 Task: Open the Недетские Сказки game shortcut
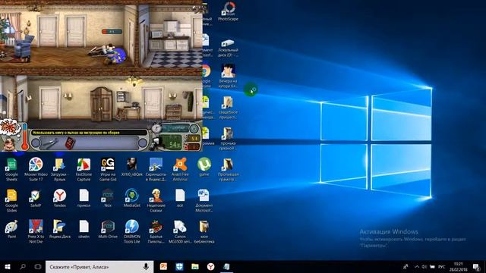(x=156, y=200)
